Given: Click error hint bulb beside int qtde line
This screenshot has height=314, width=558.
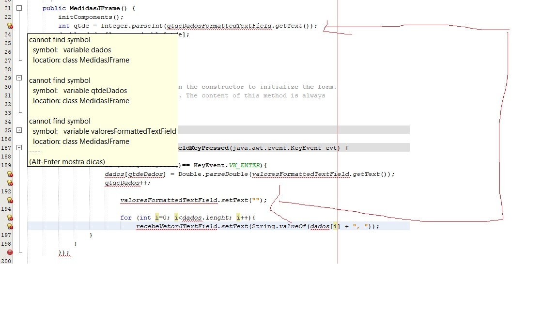Looking at the screenshot, I should (x=10, y=26).
